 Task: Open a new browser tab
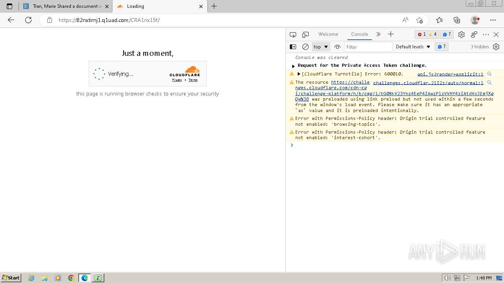click(214, 6)
